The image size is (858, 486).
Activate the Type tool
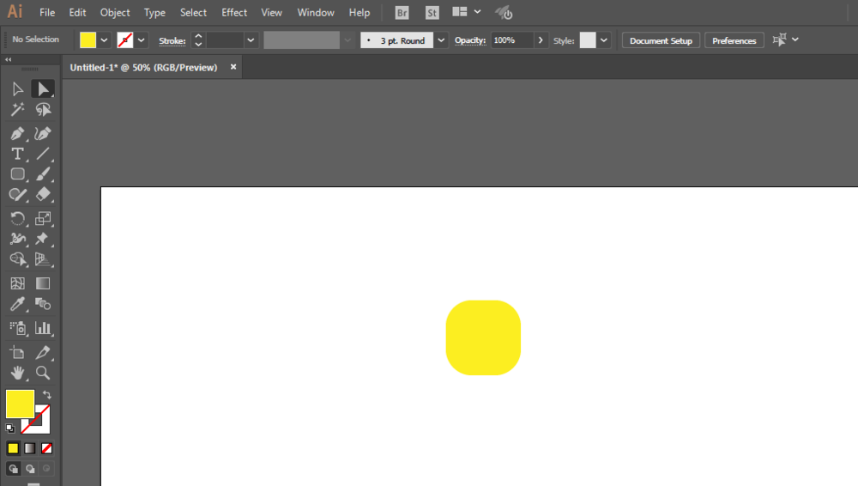(x=17, y=154)
